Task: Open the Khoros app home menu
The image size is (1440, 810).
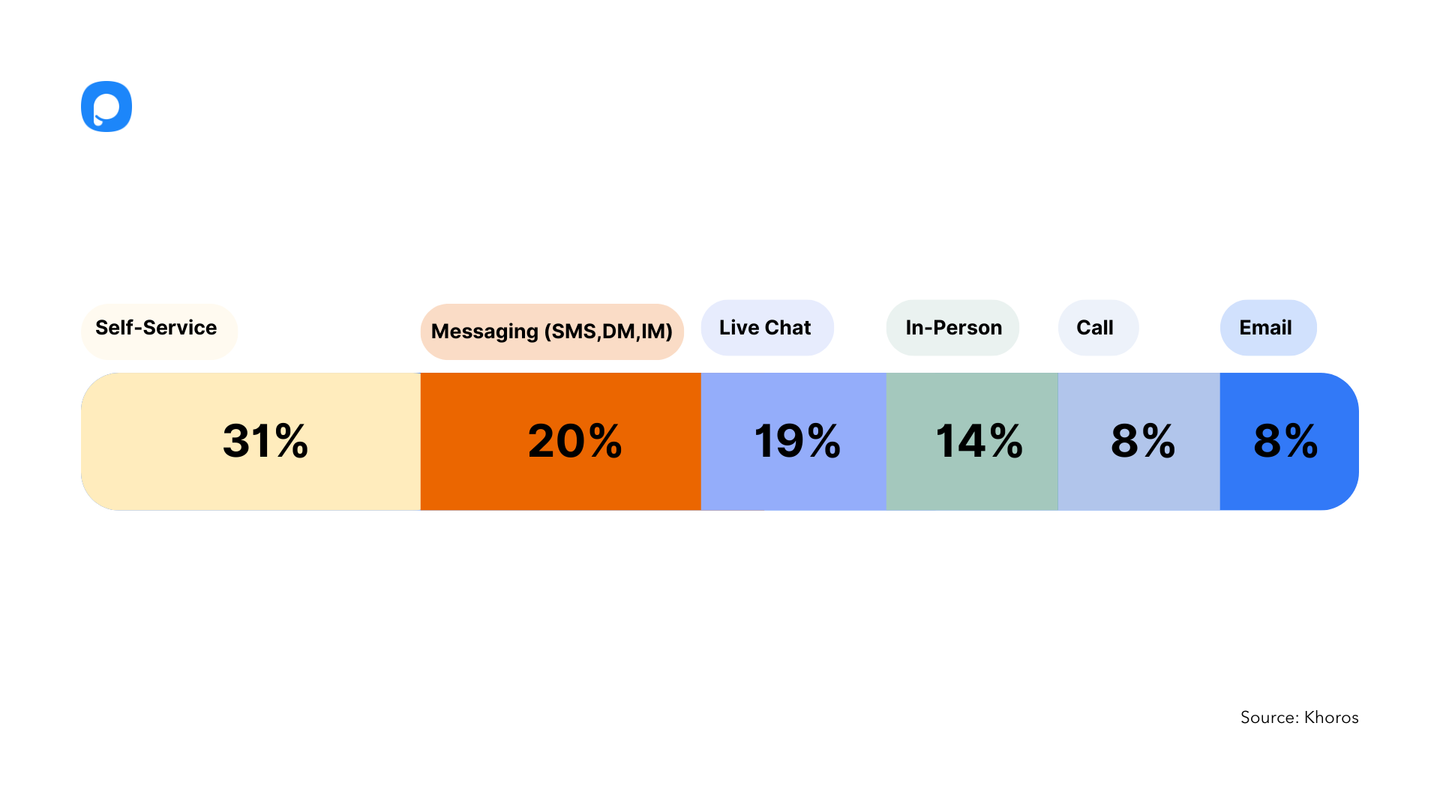Action: 106,106
